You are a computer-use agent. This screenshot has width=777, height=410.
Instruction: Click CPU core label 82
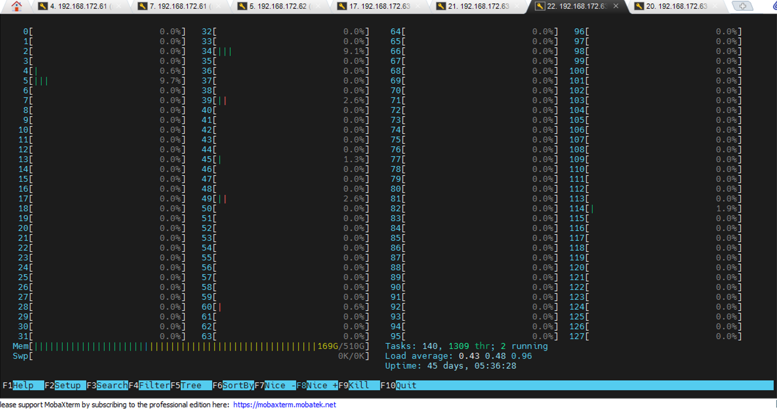point(396,209)
